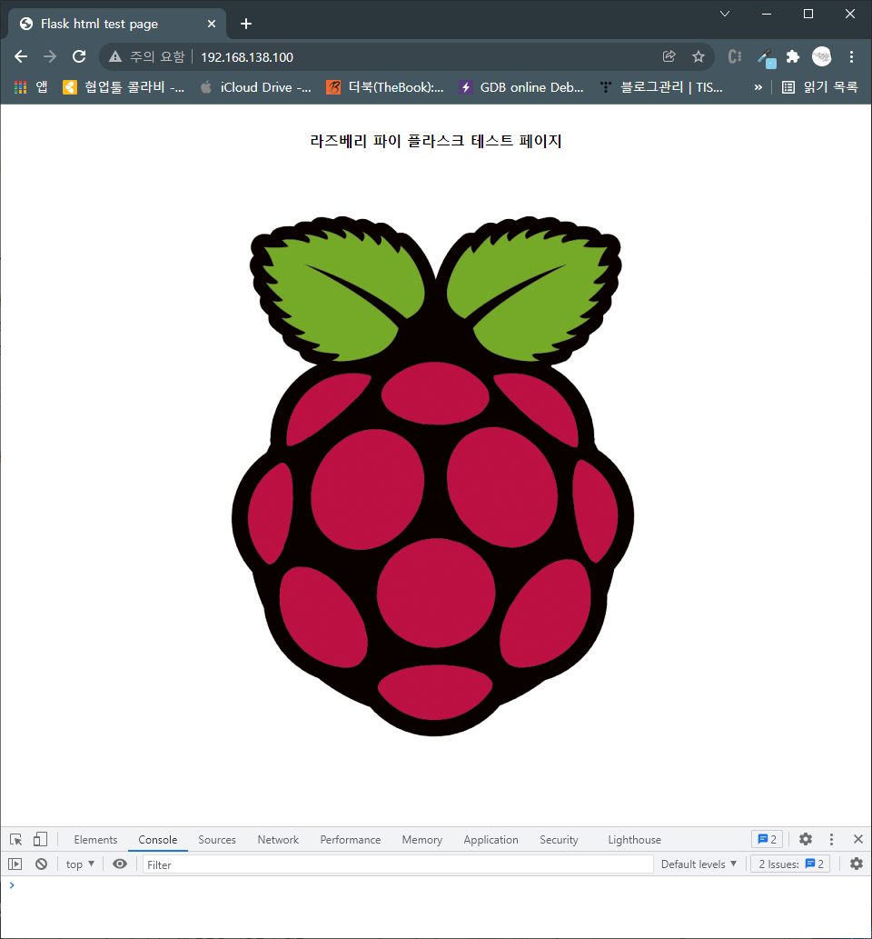Viewport: 872px width, 939px height.
Task: Click the console Filter input field
Action: pyautogui.click(x=398, y=864)
